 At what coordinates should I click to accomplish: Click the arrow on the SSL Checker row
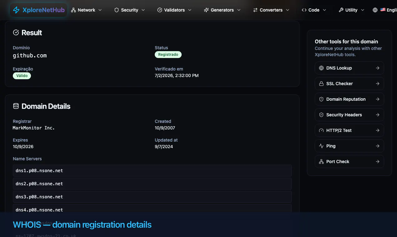(x=378, y=84)
